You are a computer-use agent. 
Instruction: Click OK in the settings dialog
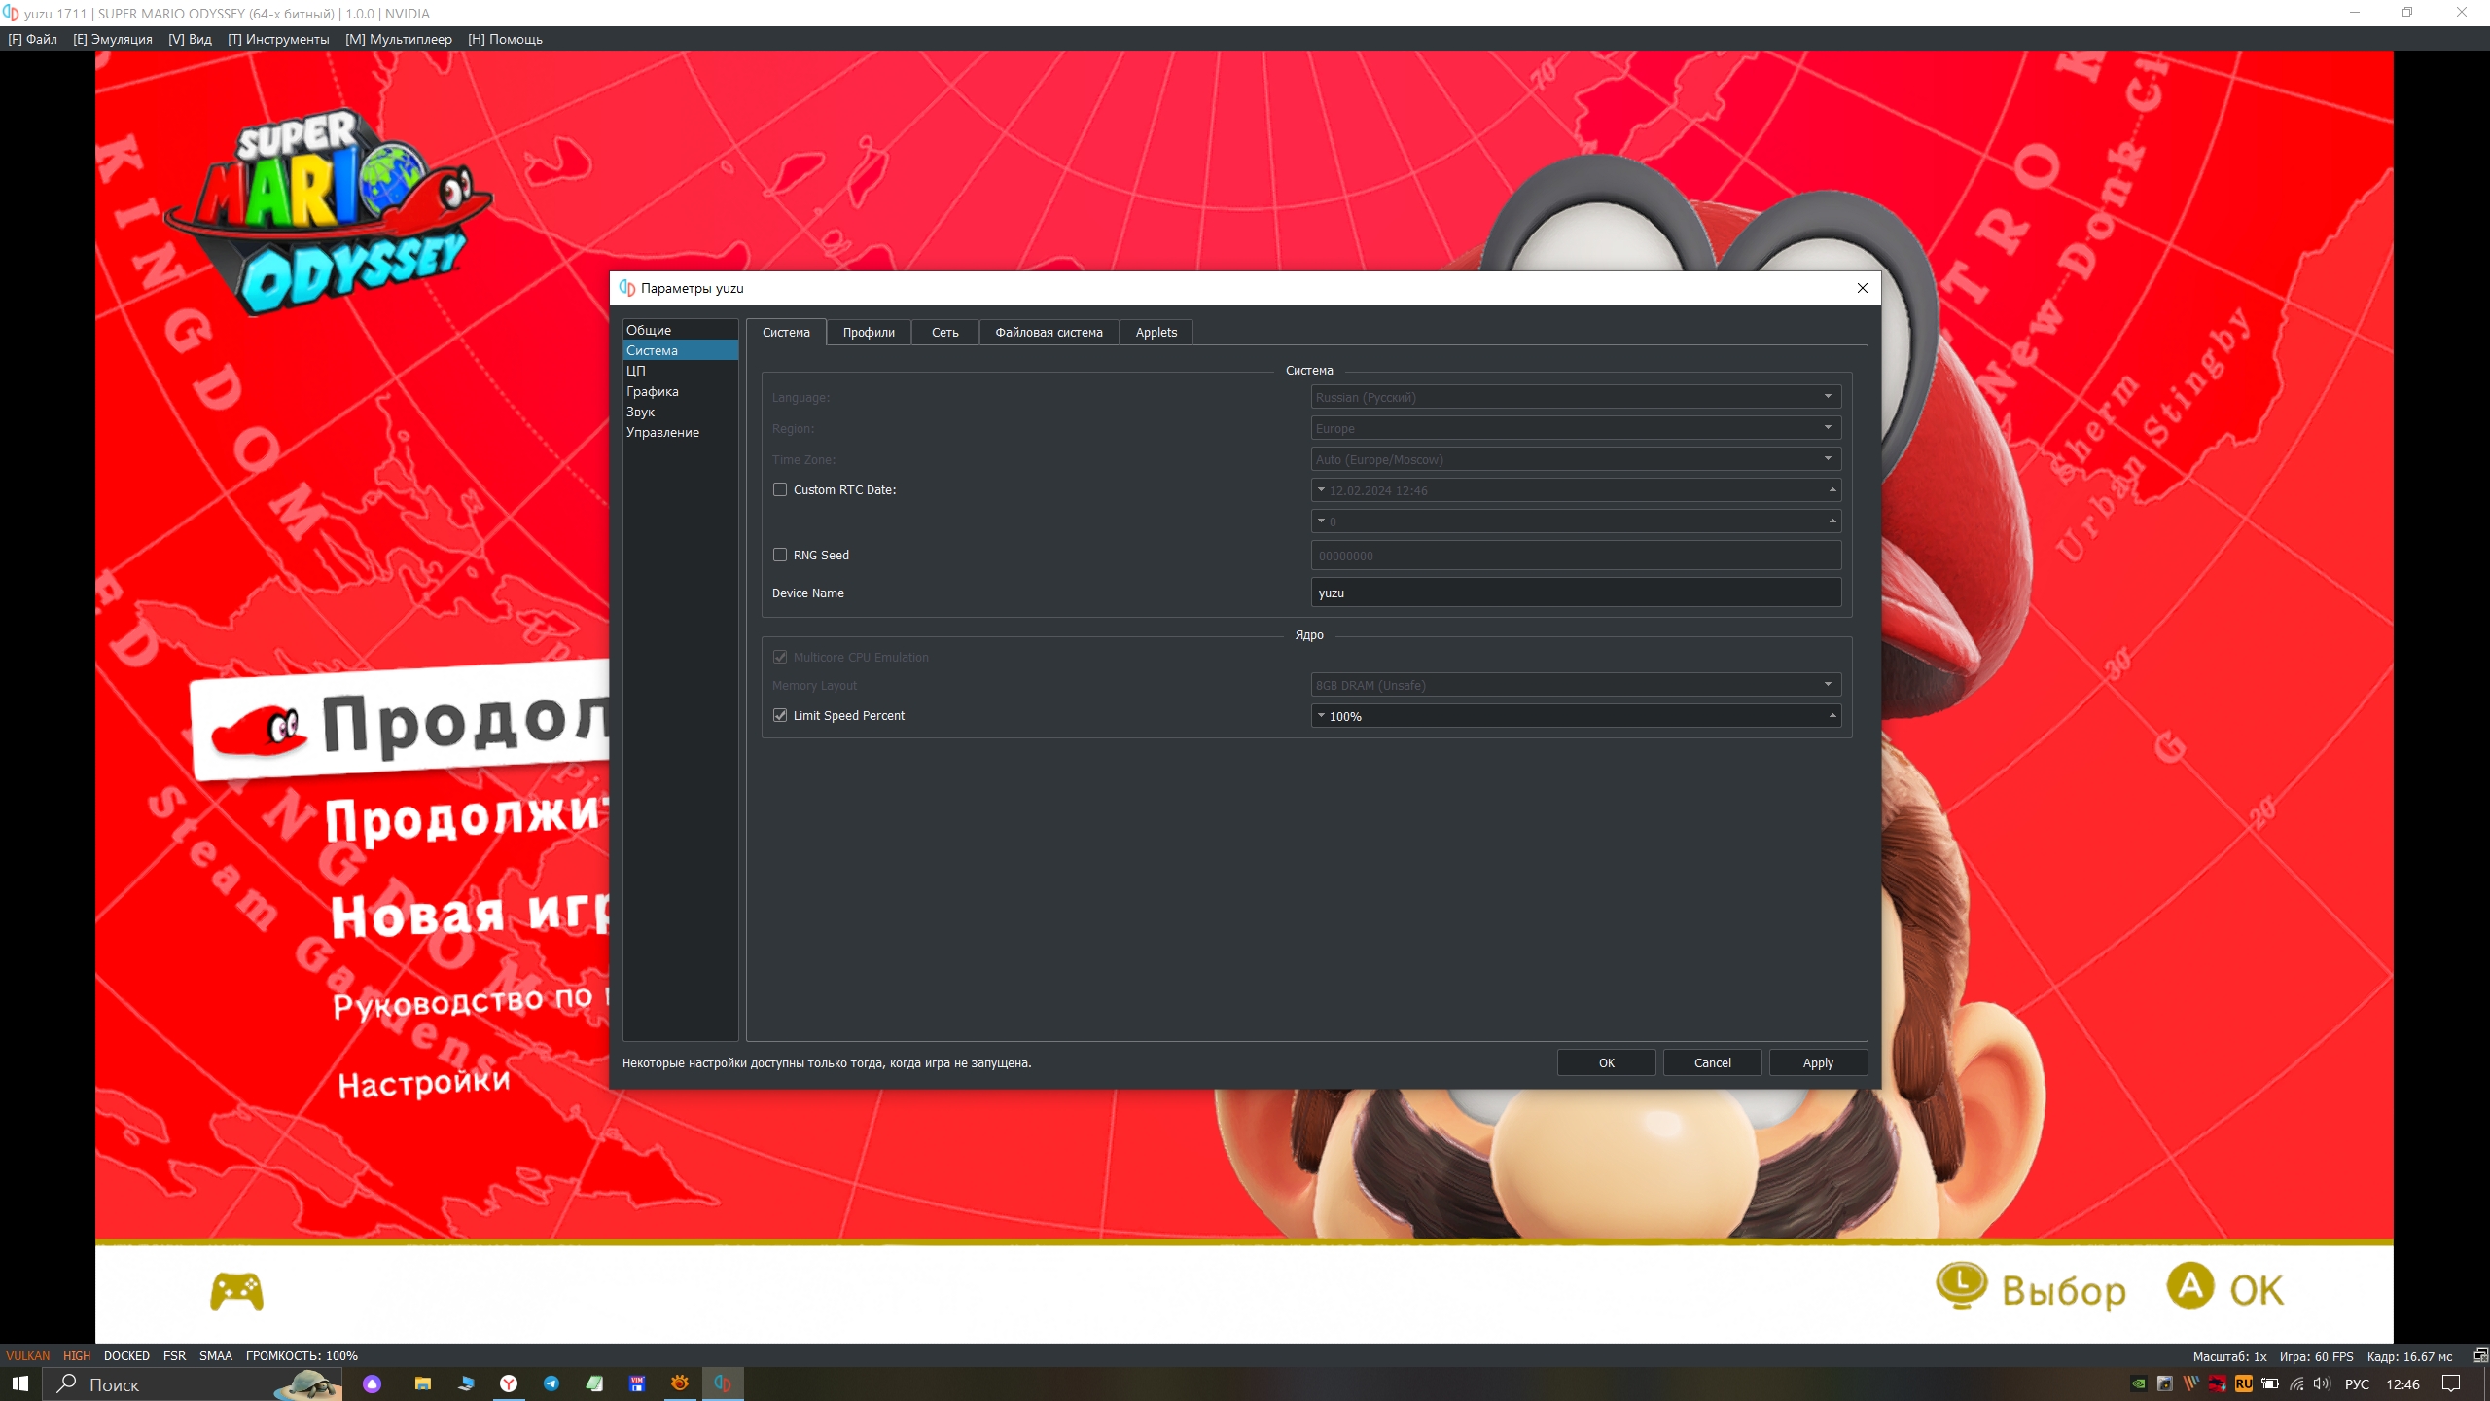(x=1606, y=1062)
